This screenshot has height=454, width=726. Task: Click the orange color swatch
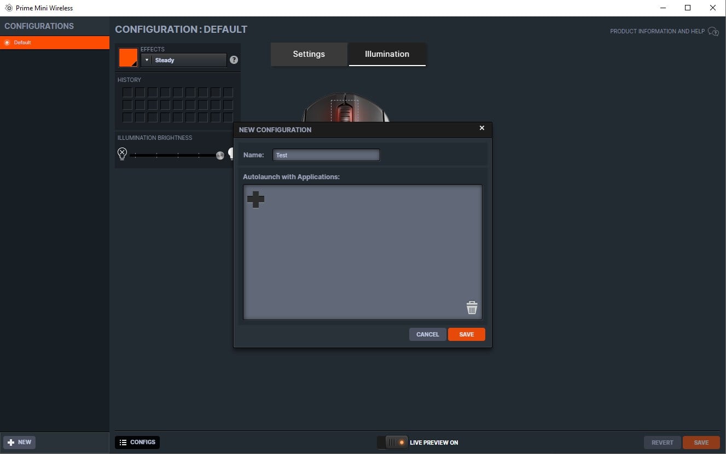128,57
